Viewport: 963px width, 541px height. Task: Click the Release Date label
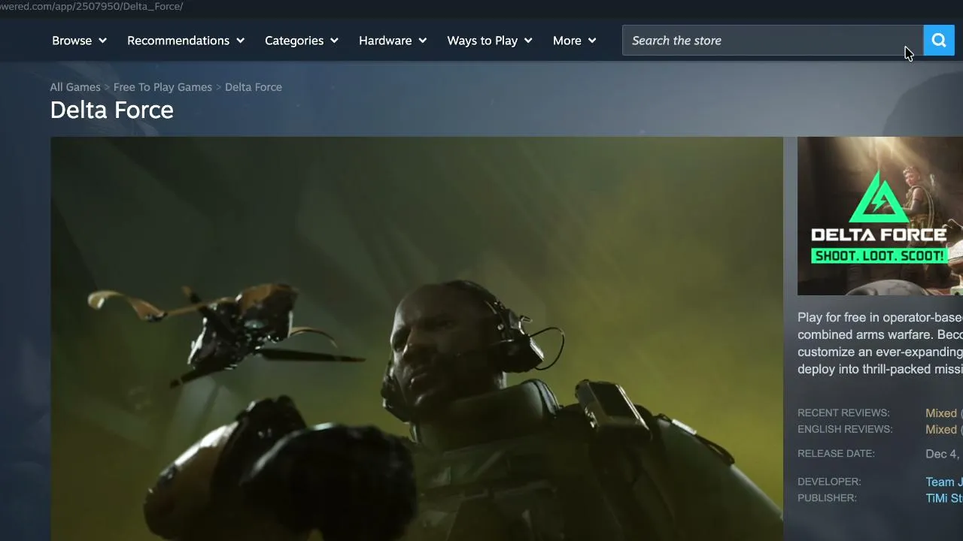[836, 454]
